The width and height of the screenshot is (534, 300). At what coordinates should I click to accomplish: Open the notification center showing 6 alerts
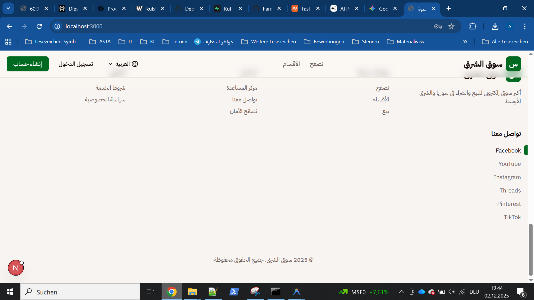pos(520,292)
